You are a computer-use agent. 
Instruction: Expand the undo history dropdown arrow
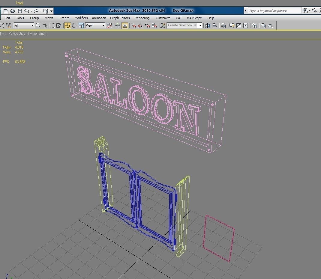[x=31, y=11]
